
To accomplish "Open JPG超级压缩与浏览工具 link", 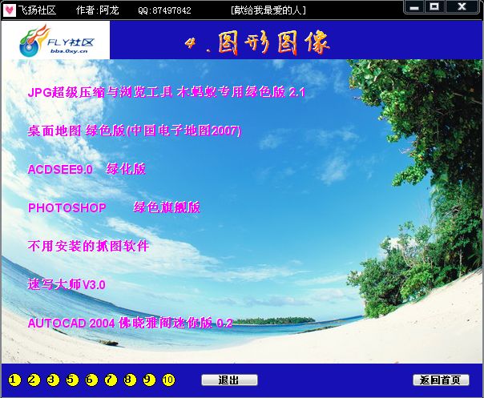I will pyautogui.click(x=167, y=92).
